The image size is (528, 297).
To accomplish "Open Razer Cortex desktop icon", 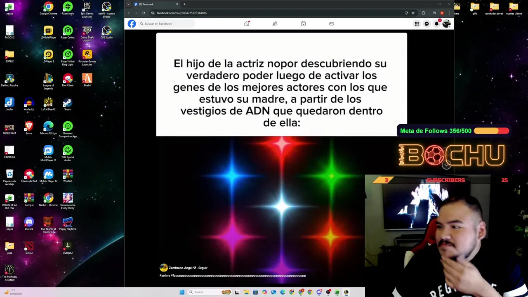I will click(x=68, y=32).
